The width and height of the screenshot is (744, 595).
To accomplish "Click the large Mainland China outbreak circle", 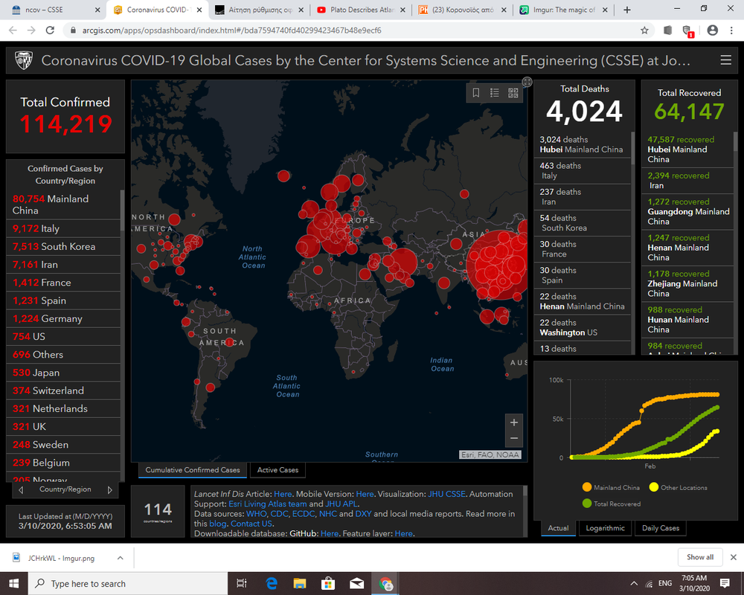I will pyautogui.click(x=498, y=265).
